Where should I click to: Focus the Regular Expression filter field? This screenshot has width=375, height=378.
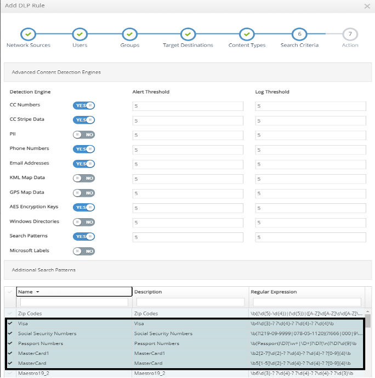pyautogui.click(x=307, y=302)
